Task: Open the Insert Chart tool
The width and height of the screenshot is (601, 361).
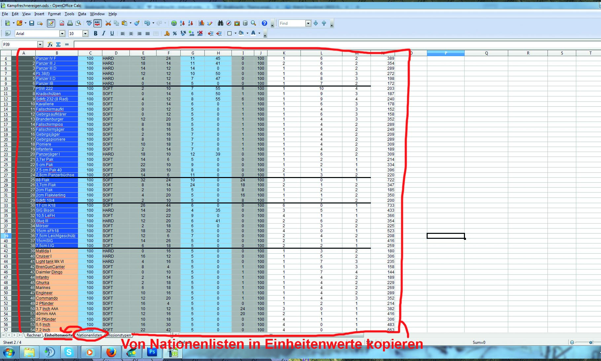Action: click(x=201, y=23)
